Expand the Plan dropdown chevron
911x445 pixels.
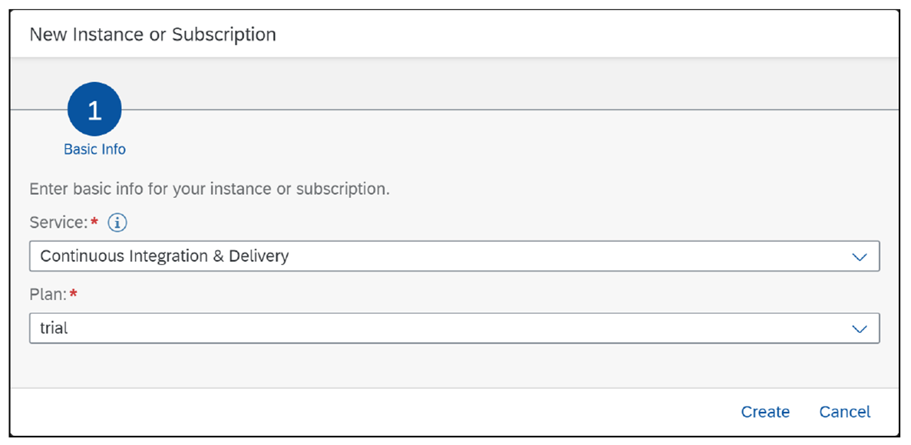point(860,328)
